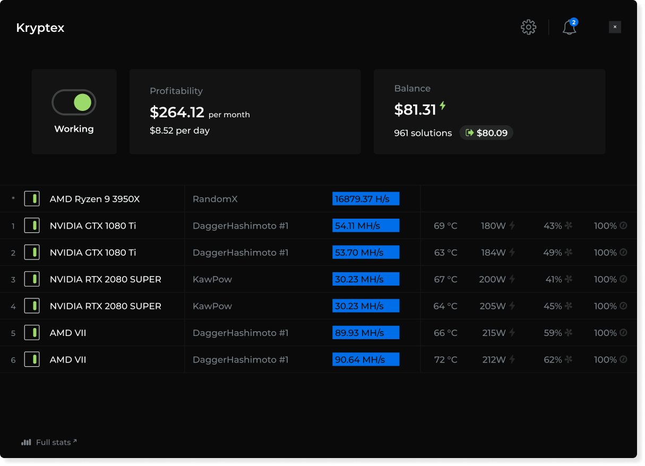Viewport: 645px width, 466px height.
Task: Click the power bolt icon beside 180W
Action: pos(512,226)
